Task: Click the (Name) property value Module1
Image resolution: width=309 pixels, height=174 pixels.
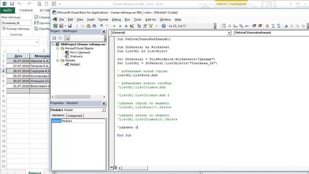Action: click(x=84, y=121)
